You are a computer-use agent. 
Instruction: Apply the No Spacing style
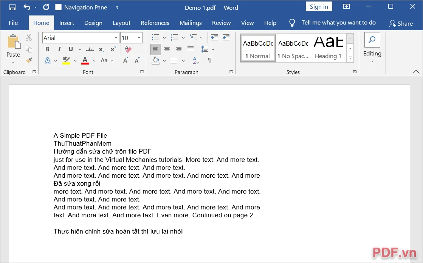[x=293, y=48]
